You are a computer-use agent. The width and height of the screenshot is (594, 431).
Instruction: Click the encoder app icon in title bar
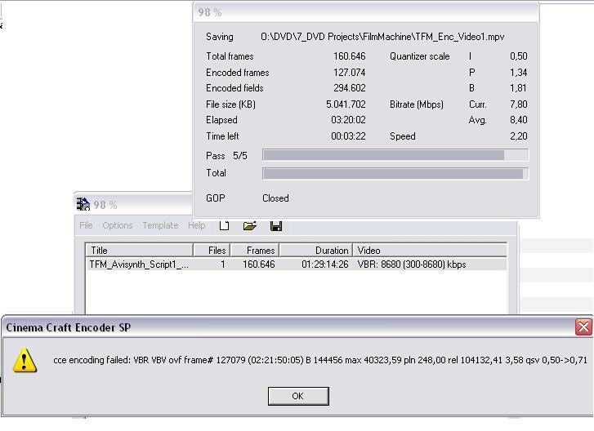pyautogui.click(x=83, y=204)
